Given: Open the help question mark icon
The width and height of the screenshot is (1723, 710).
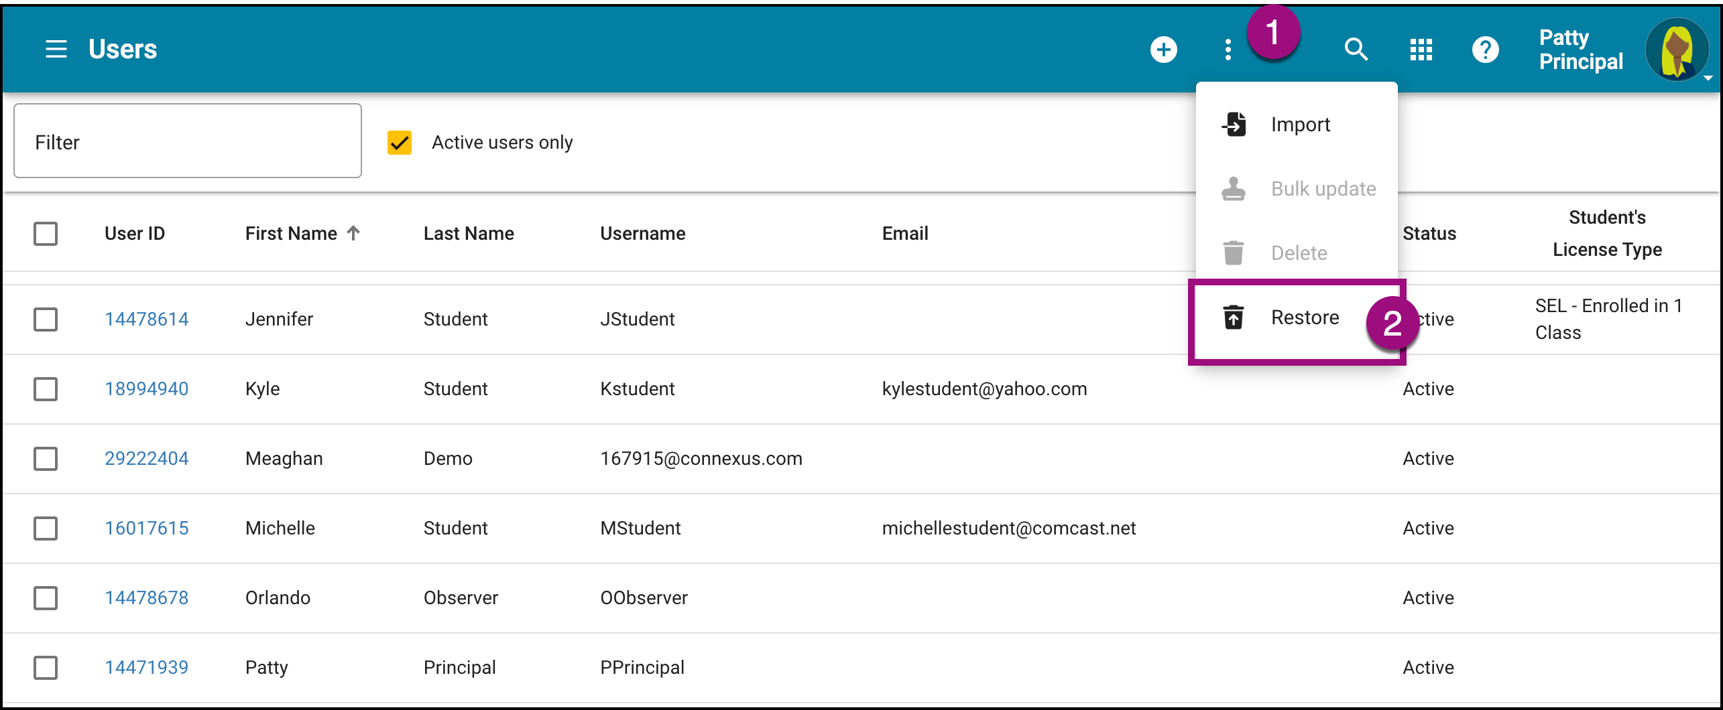Looking at the screenshot, I should point(1486,50).
